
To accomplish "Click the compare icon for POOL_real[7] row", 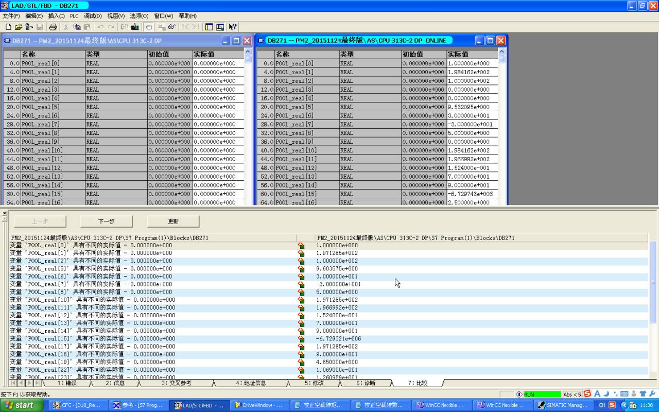I will click(301, 284).
